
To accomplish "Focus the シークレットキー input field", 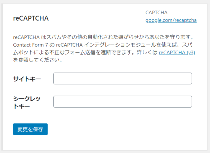I will pyautogui.click(x=122, y=102).
